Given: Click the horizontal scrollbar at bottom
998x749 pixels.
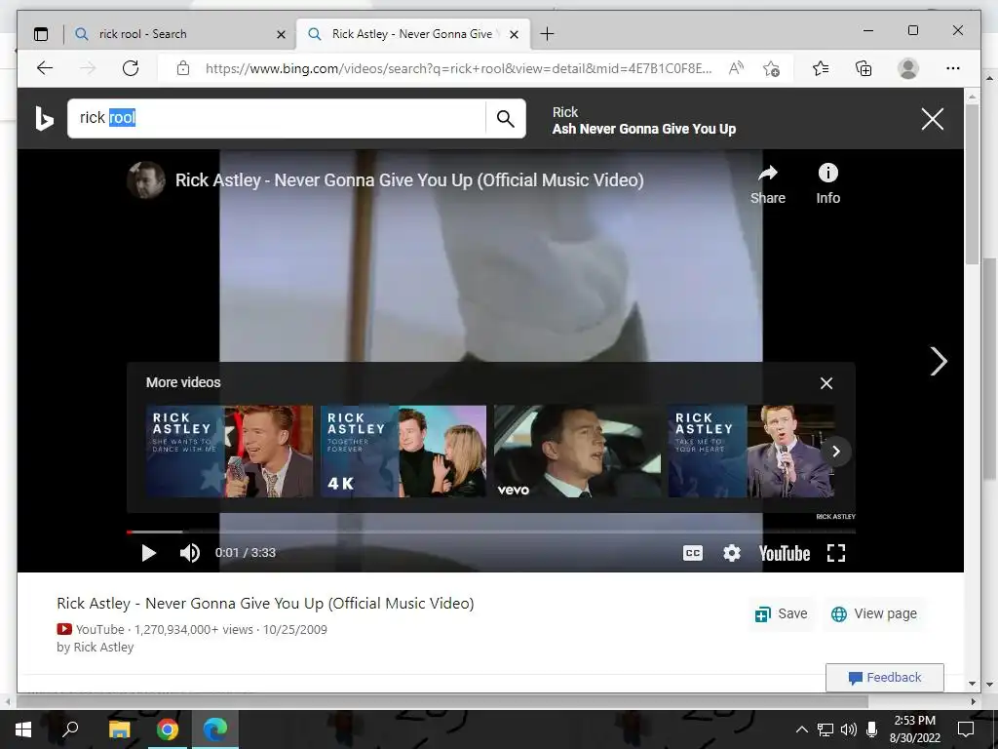Looking at the screenshot, I should [x=443, y=702].
